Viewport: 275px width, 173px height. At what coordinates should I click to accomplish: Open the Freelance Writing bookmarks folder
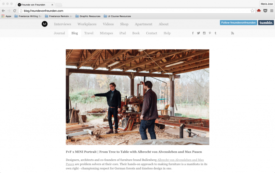[x=28, y=16]
